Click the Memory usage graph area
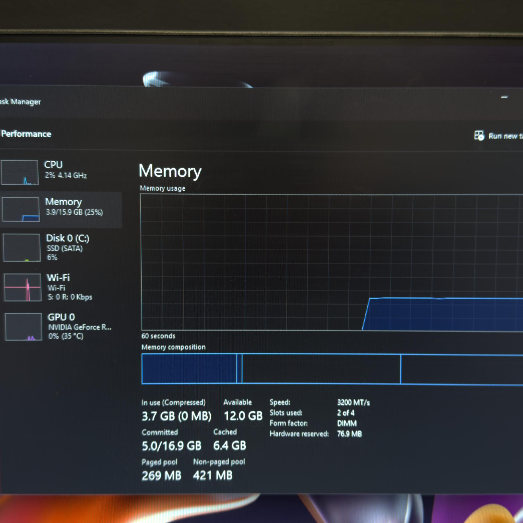The height and width of the screenshot is (523, 523). pyautogui.click(x=332, y=262)
